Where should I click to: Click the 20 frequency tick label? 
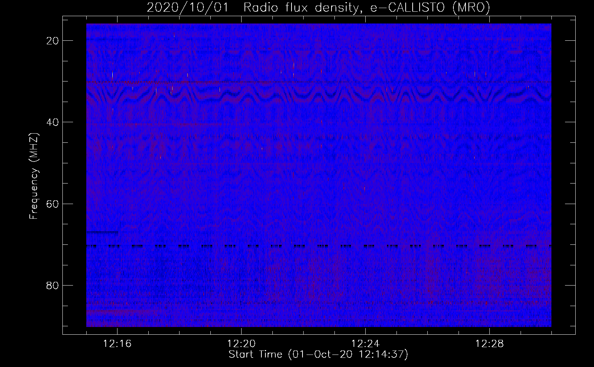(53, 41)
